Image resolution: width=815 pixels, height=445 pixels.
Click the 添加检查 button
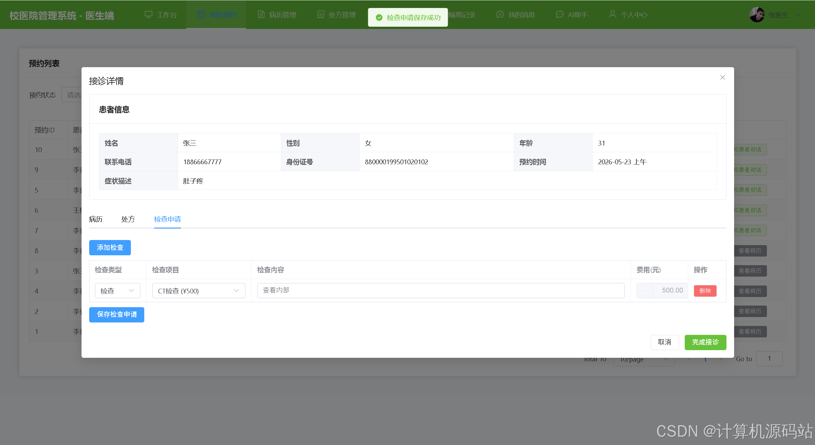tap(110, 248)
